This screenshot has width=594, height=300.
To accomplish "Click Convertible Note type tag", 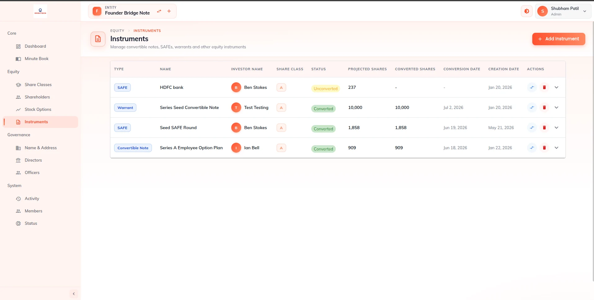I will click(x=133, y=148).
